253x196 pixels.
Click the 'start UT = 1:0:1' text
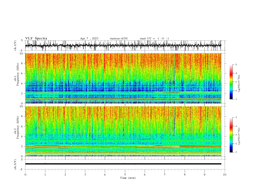154,38
